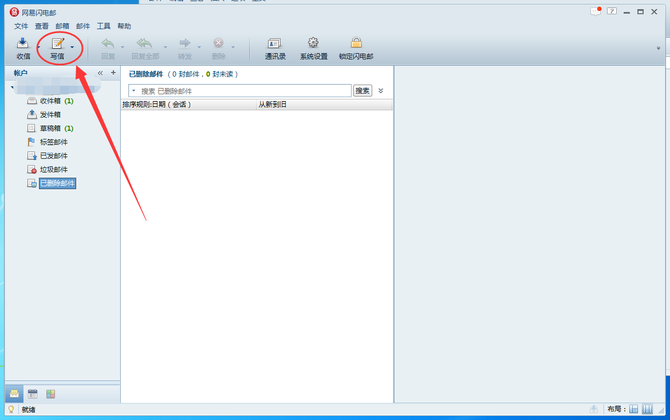Click the 搜索 search button
670x420 pixels.
coord(362,90)
